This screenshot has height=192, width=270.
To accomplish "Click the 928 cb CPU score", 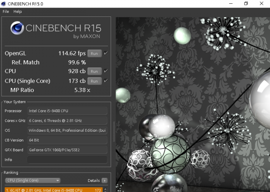I will tap(77, 71).
